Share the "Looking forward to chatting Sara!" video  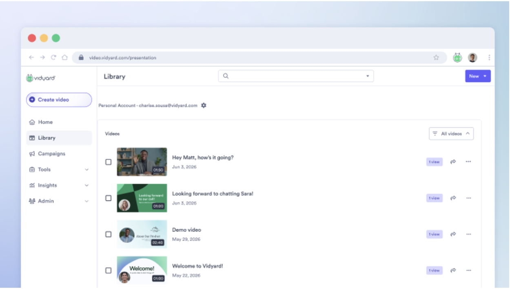[453, 198]
